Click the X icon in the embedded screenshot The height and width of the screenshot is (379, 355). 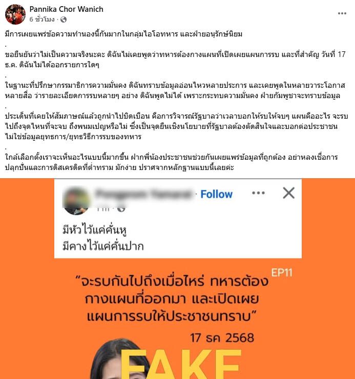tap(289, 193)
